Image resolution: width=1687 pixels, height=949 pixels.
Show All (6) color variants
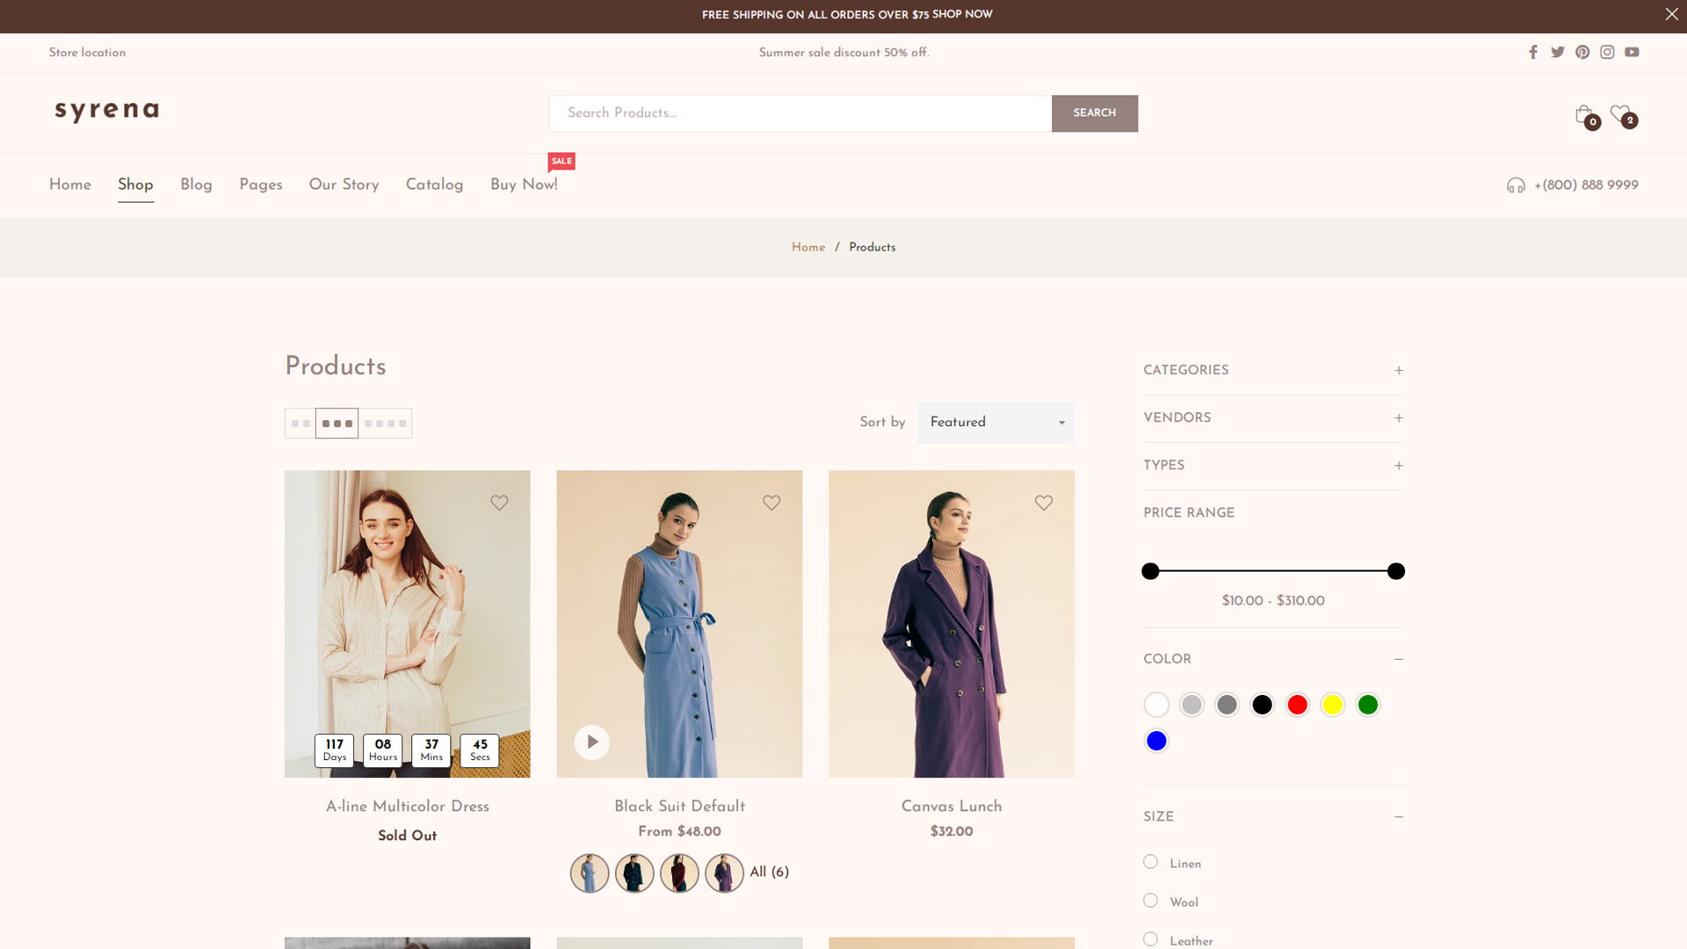[x=770, y=872]
